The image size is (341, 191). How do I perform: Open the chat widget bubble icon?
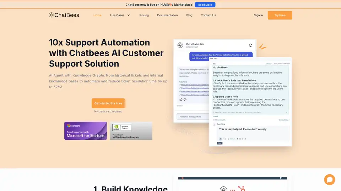329,179
